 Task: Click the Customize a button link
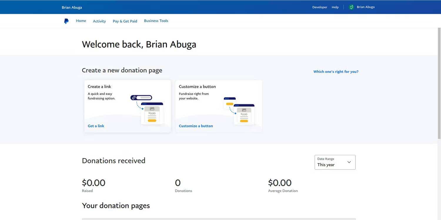pyautogui.click(x=196, y=126)
